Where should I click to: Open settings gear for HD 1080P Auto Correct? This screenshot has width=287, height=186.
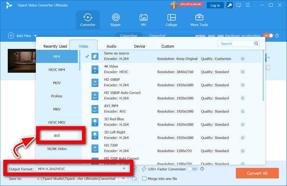click(x=243, y=98)
